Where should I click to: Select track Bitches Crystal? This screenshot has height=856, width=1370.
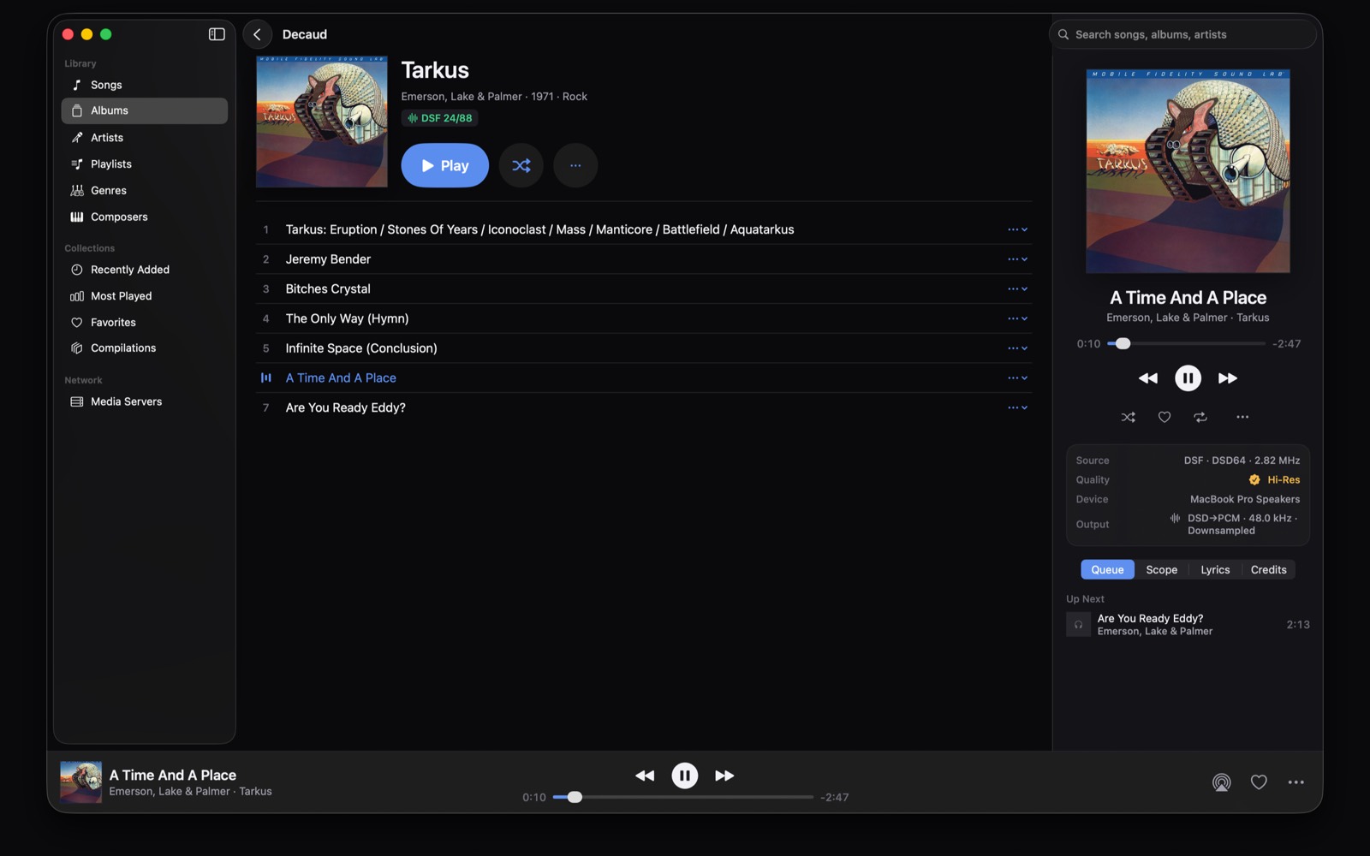coord(644,288)
